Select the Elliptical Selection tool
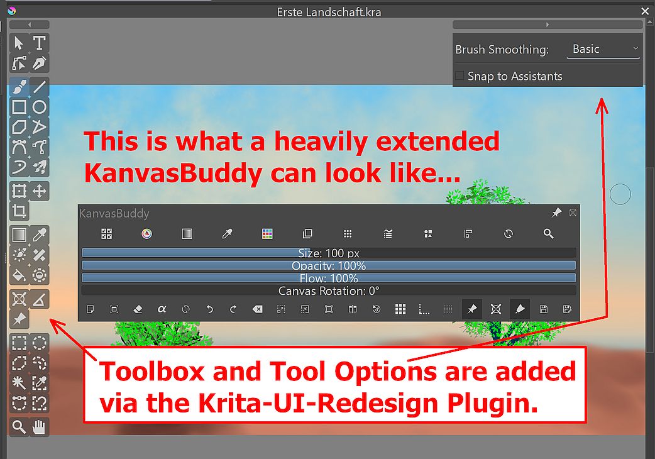Image resolution: width=655 pixels, height=459 pixels. point(39,343)
